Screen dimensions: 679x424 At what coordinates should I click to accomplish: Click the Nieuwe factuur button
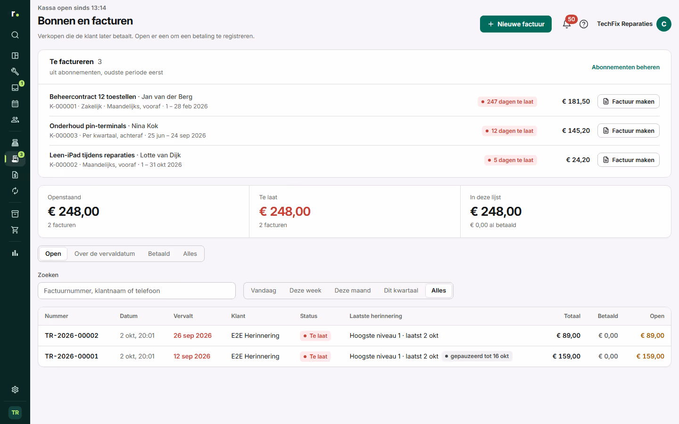(x=516, y=24)
